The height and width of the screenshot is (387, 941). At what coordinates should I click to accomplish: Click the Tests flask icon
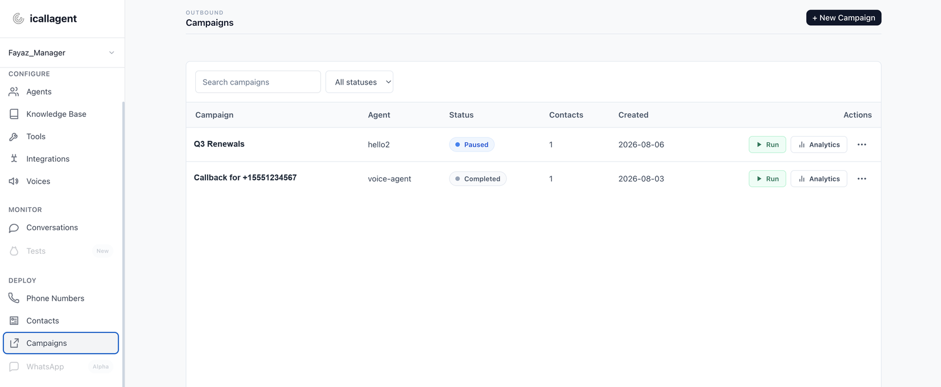click(x=14, y=251)
